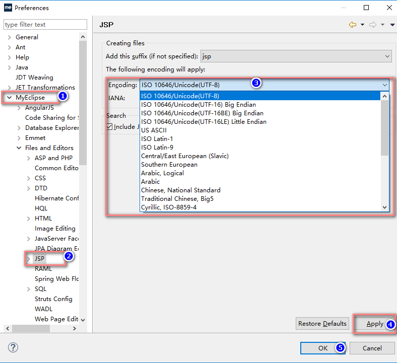397x363 pixels.
Task: Click preference tree scroll up arrow
Action: 83,37
